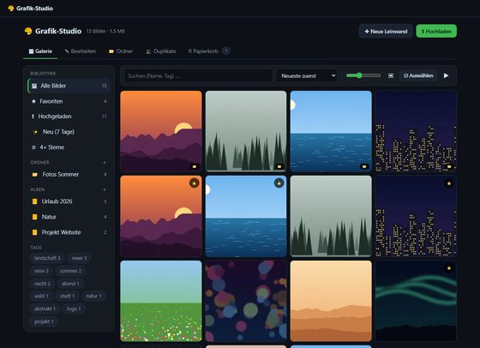The image size is (480, 348).
Task: Toggle star badge on second-row sunset mountain image
Action: point(194,183)
